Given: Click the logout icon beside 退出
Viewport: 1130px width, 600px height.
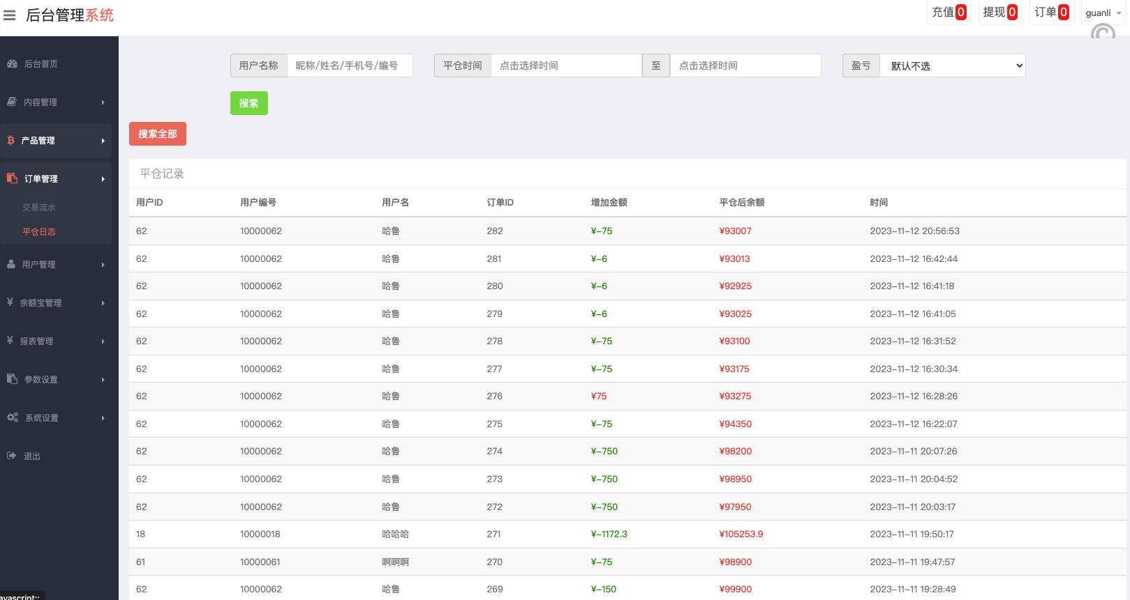Looking at the screenshot, I should click(11, 456).
